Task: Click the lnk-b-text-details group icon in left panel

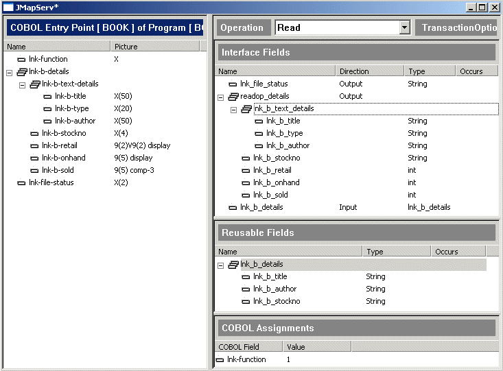Action: click(34, 84)
